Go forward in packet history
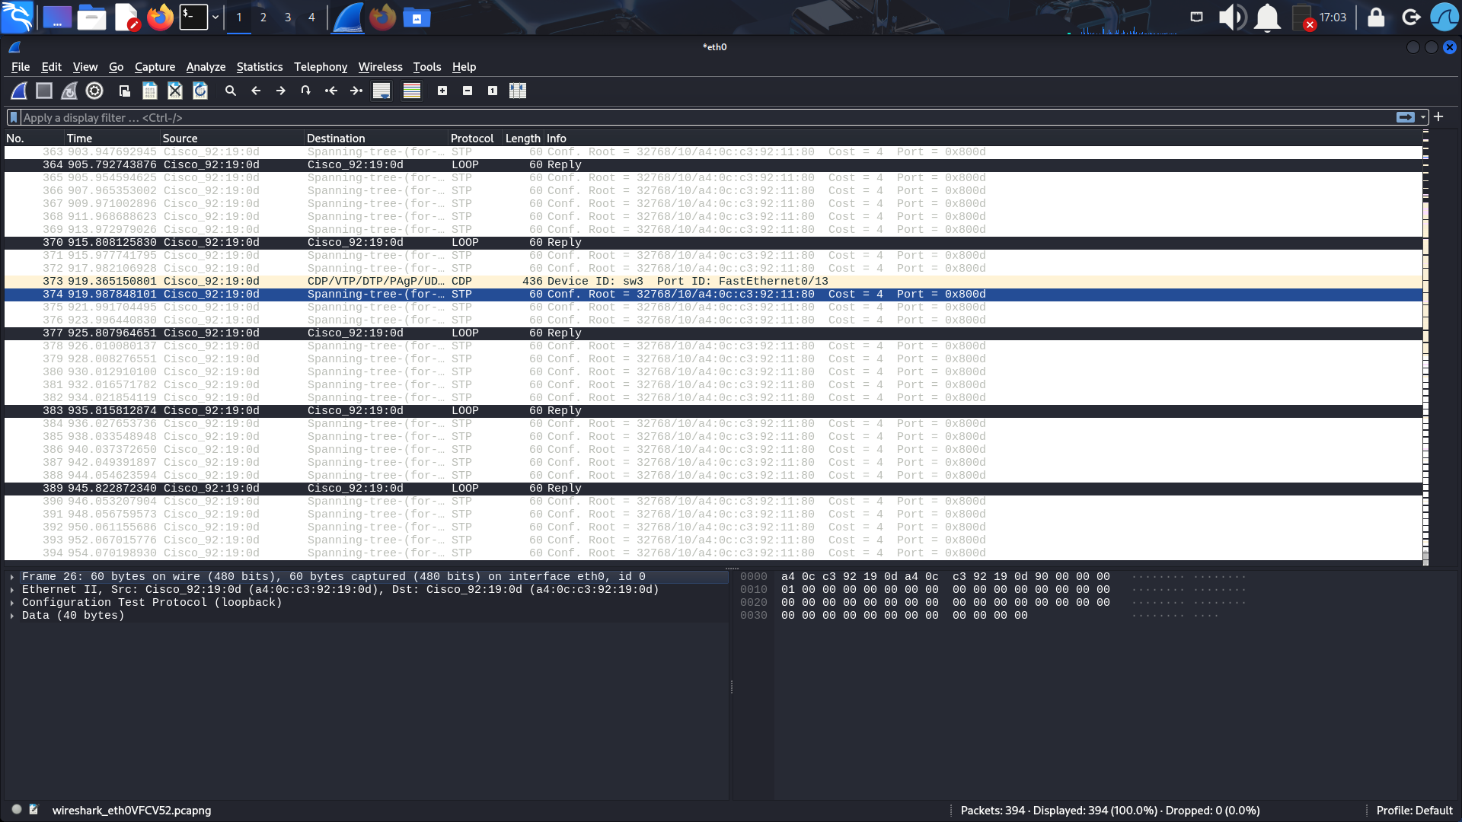 (281, 91)
